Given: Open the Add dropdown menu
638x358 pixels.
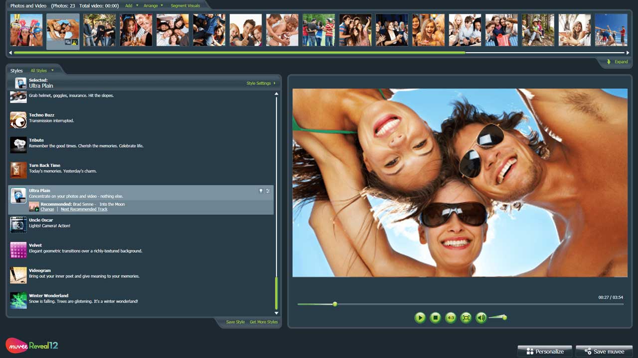Looking at the screenshot, I should coord(132,6).
